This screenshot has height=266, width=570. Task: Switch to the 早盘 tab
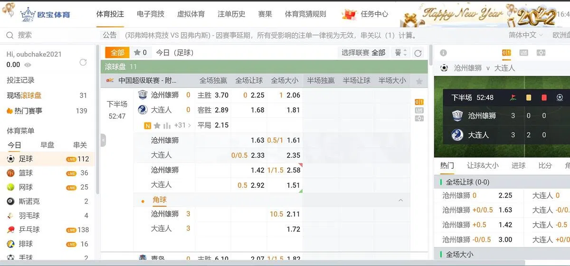(47, 145)
